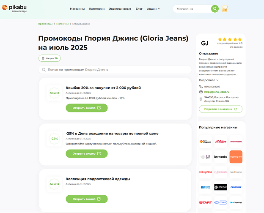Click the средний рейтинг 4.9 text
Image resolution: width=264 pixels, height=213 pixels.
coord(230,43)
